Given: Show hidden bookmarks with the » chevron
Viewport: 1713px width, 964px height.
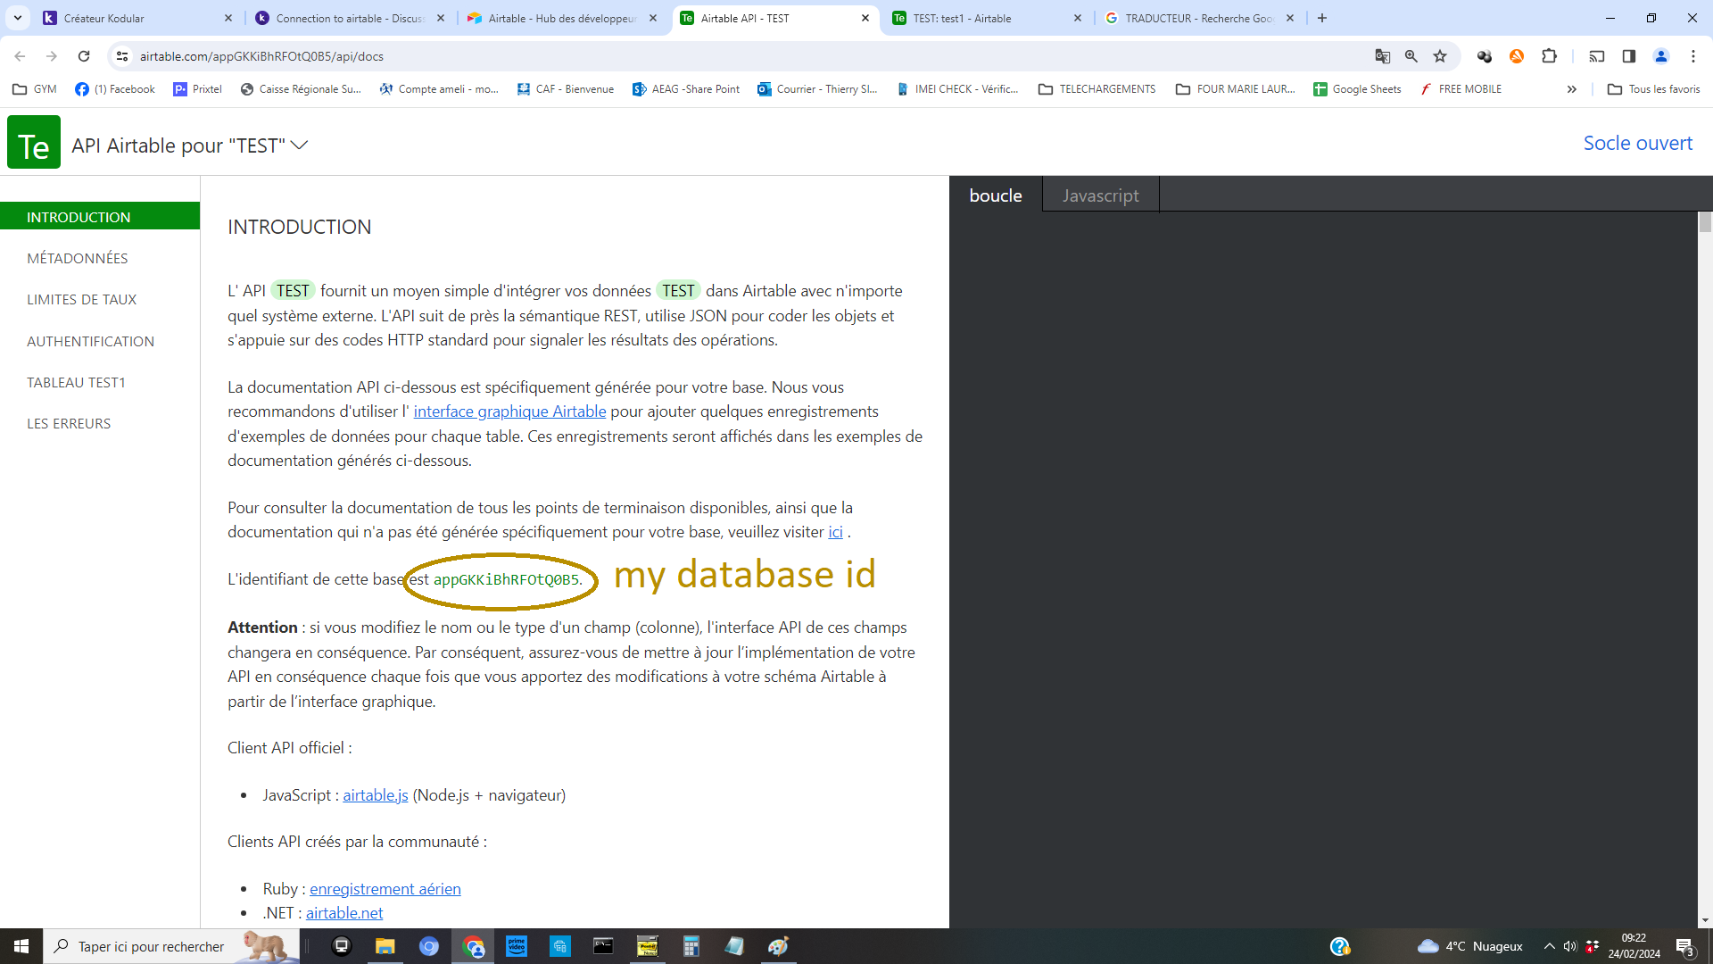Looking at the screenshot, I should click(x=1572, y=88).
